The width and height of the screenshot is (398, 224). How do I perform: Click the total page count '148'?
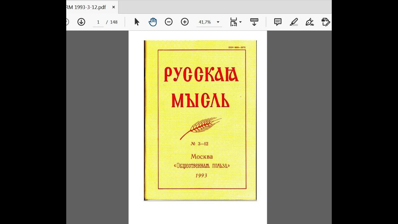coord(114,22)
